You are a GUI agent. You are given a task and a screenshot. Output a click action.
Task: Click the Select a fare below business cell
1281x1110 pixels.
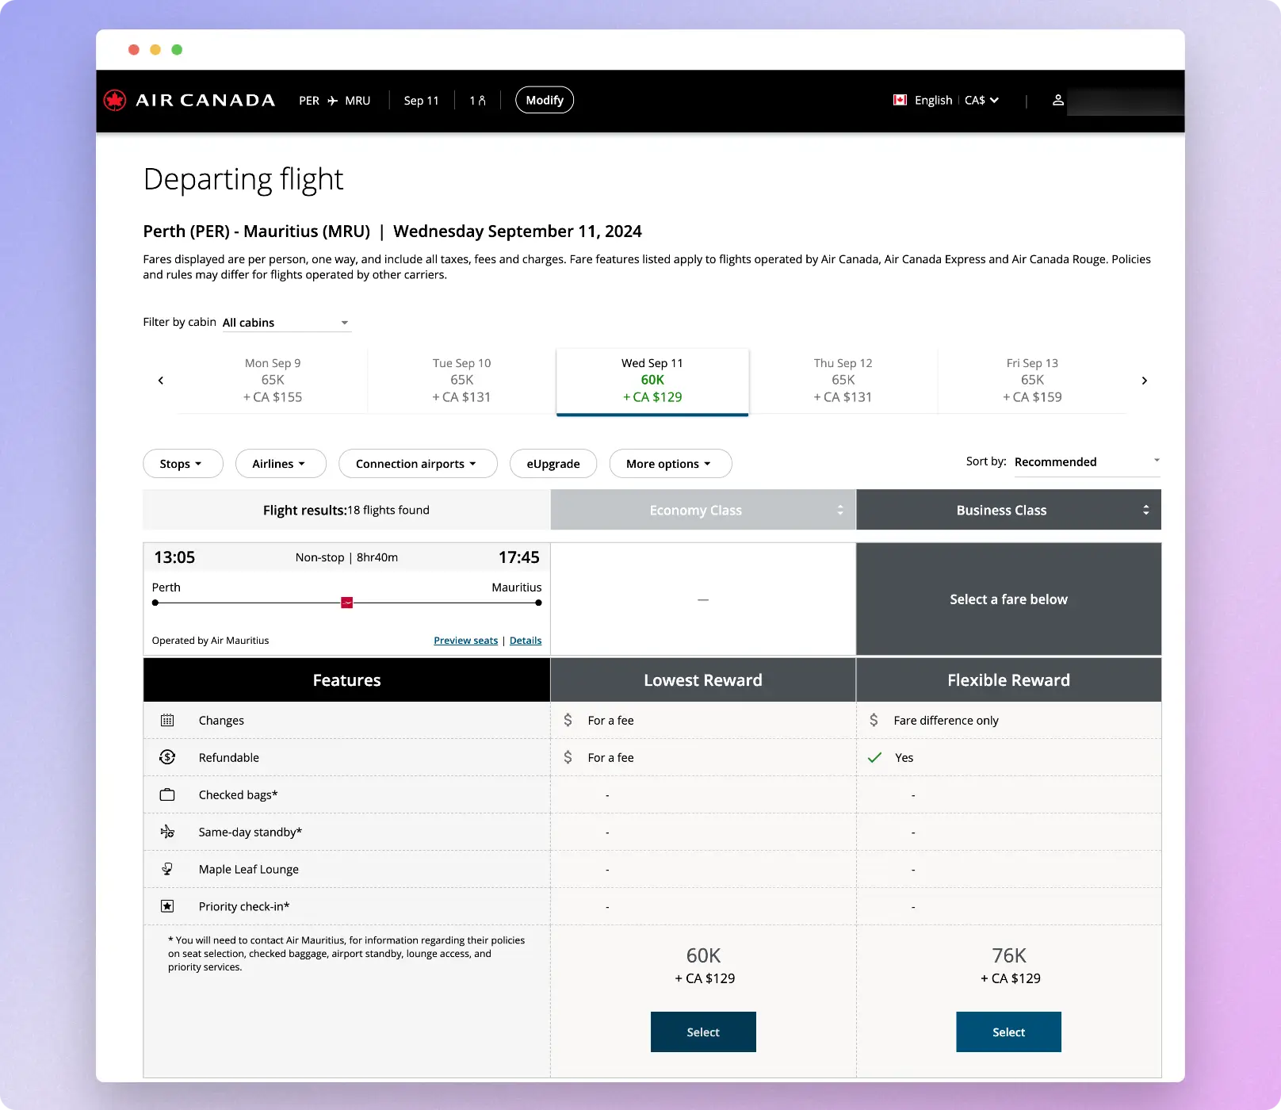[x=1009, y=599]
